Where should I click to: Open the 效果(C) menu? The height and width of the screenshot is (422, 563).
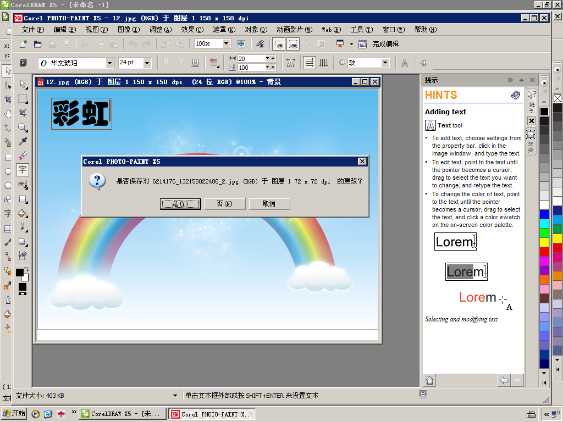coord(192,30)
